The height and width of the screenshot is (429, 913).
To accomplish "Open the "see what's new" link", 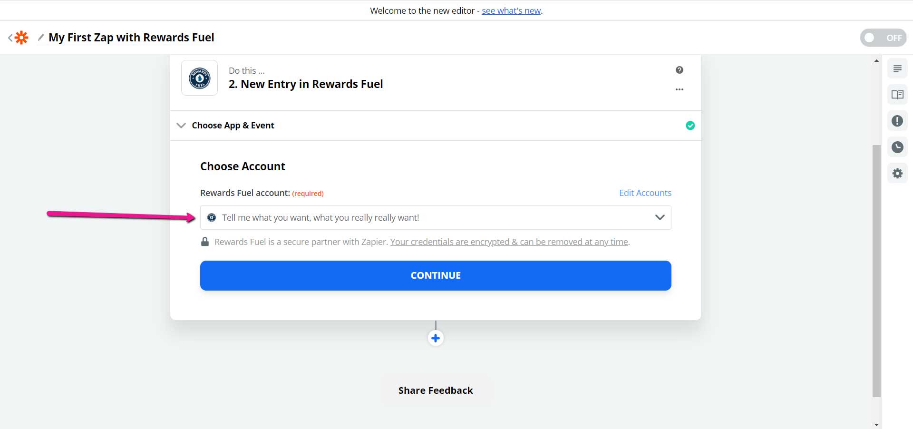I will tap(511, 10).
